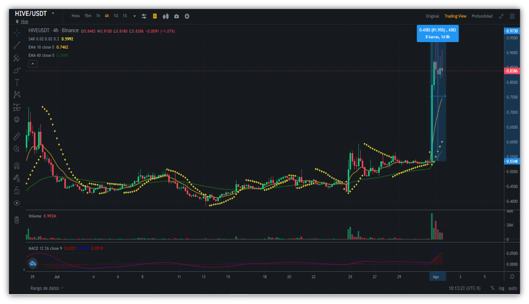Screen dimensions: 529x304
Task: Toggle magnet mode in left toolbar
Action: click(17, 166)
